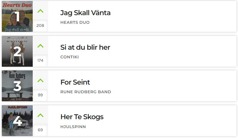Select the Rune Rudberg Band cover thumbnail
Screen dimensions: 238x138
(17, 86)
